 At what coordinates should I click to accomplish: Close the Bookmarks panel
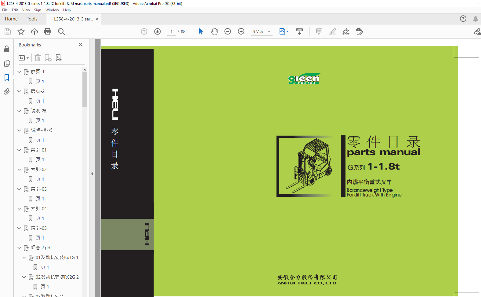click(x=81, y=45)
